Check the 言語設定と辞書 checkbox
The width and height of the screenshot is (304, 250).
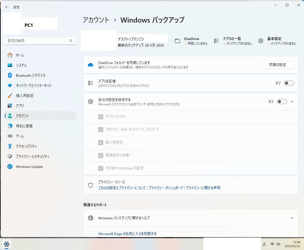tap(101, 155)
